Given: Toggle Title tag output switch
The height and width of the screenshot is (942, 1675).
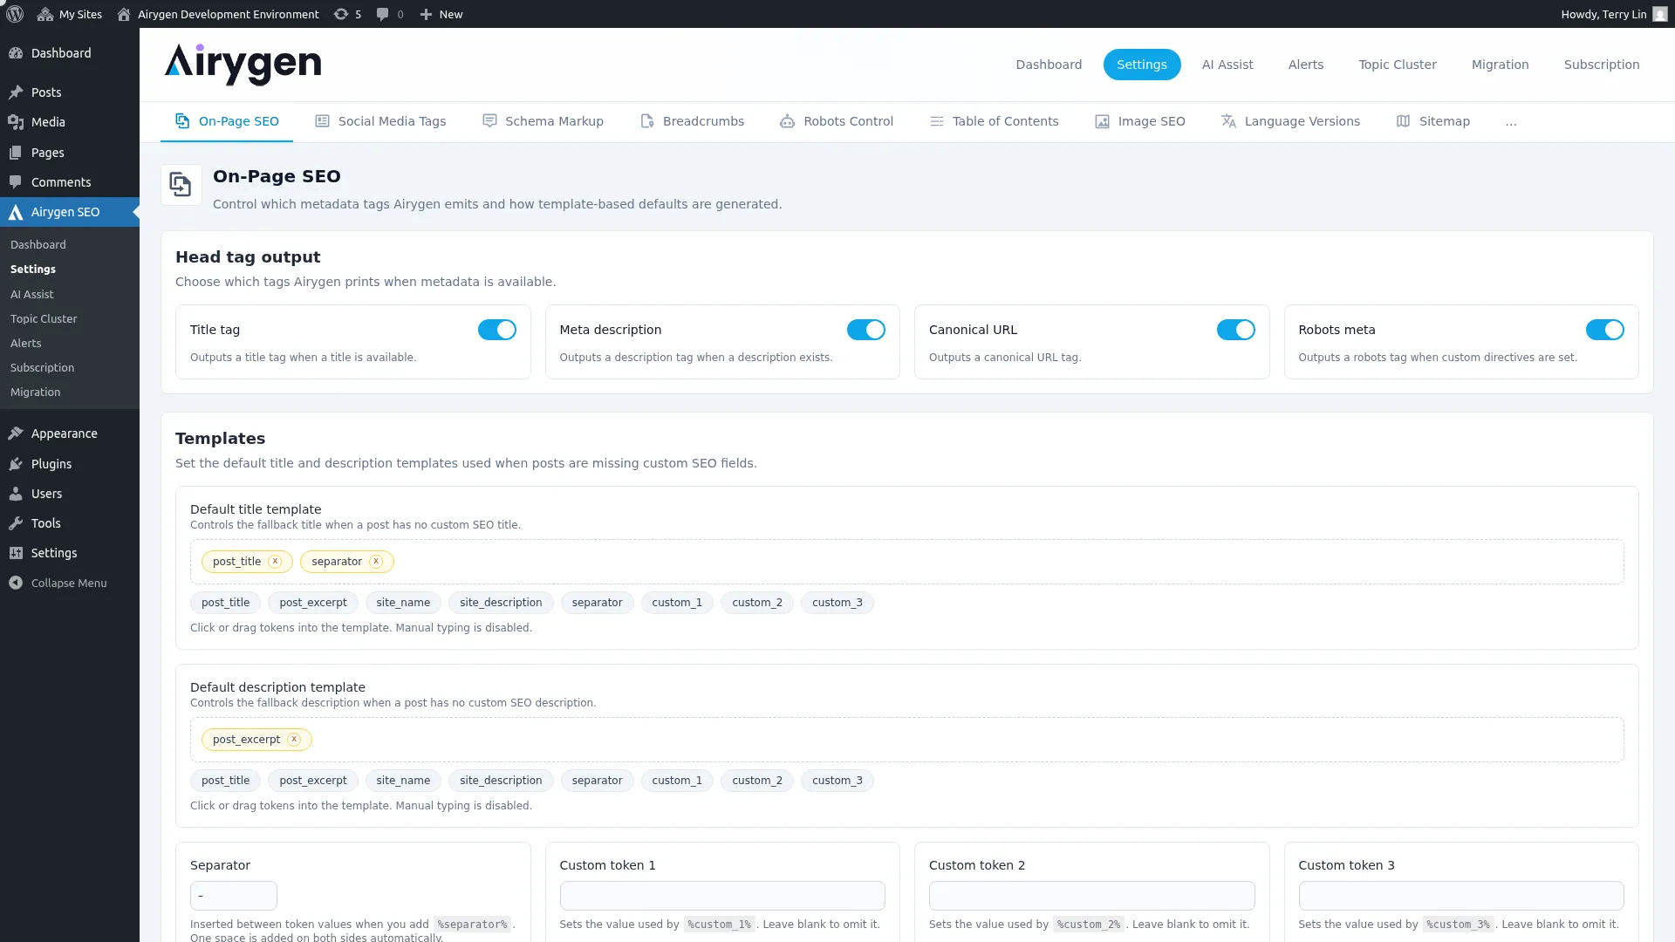Looking at the screenshot, I should 497,330.
